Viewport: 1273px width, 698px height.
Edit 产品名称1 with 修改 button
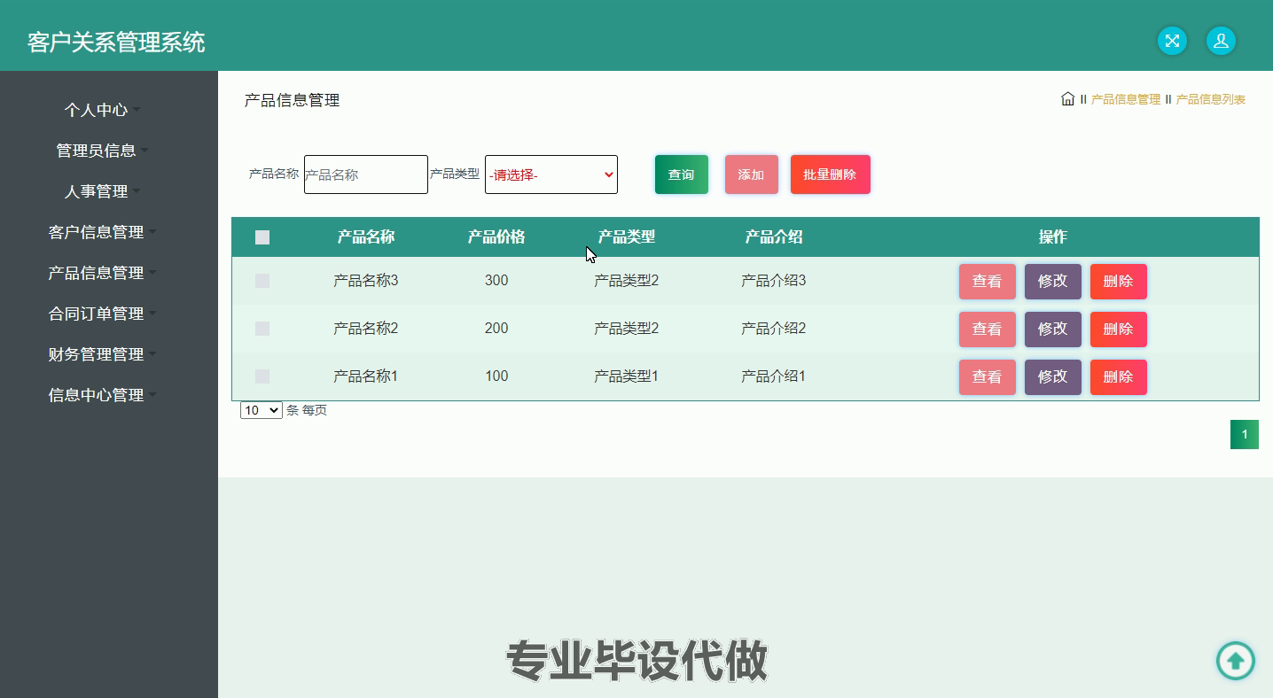click(1053, 377)
